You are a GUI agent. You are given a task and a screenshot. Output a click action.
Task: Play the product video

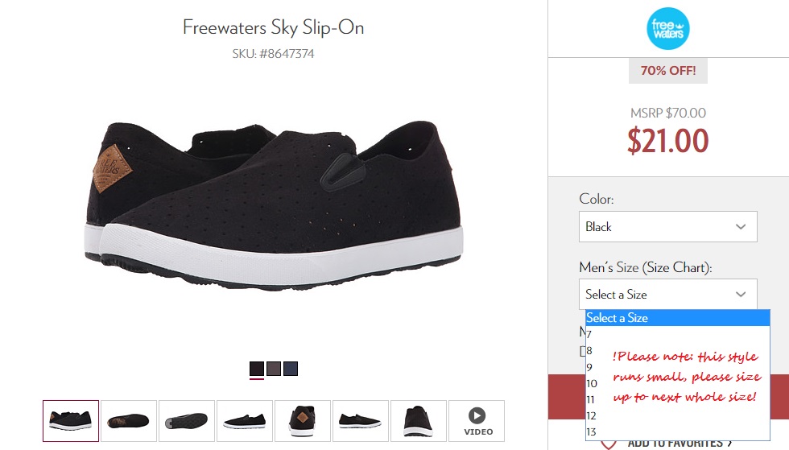tap(477, 420)
